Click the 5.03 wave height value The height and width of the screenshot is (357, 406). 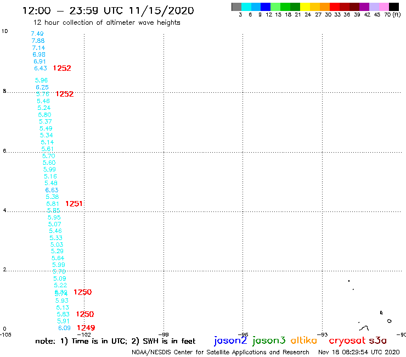click(x=57, y=244)
